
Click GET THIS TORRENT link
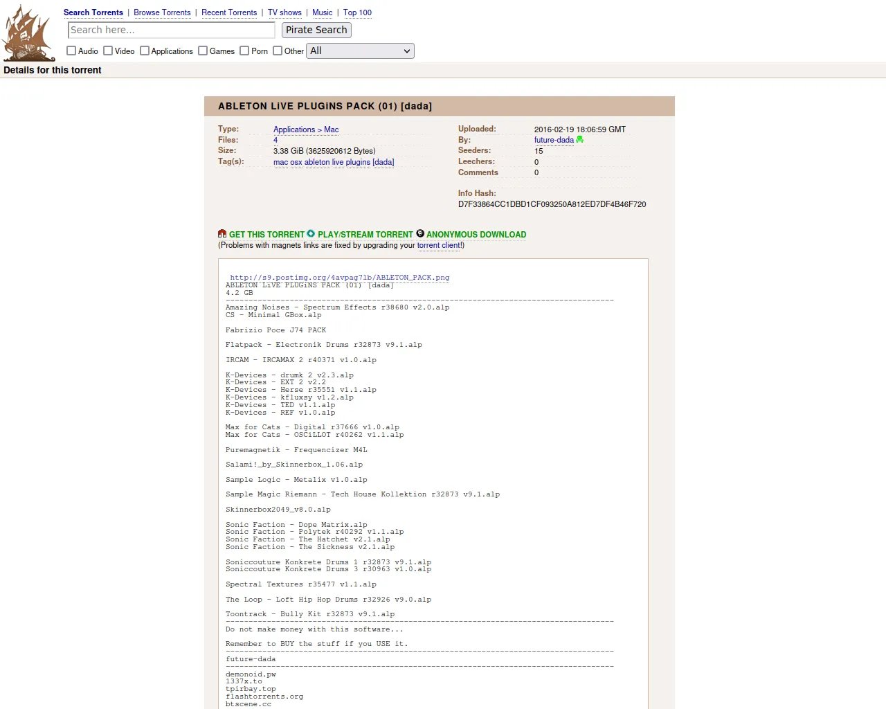click(x=266, y=235)
